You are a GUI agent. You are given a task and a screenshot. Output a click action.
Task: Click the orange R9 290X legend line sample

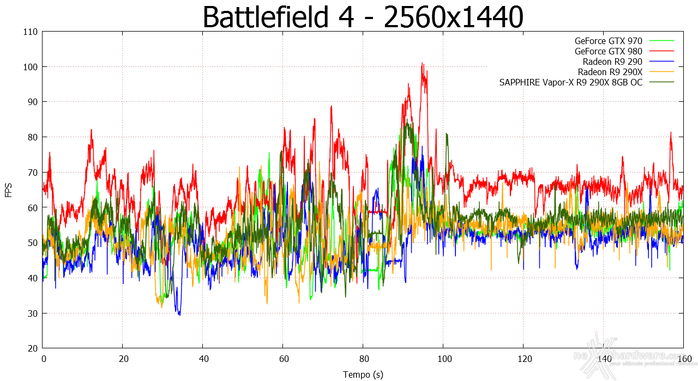660,72
